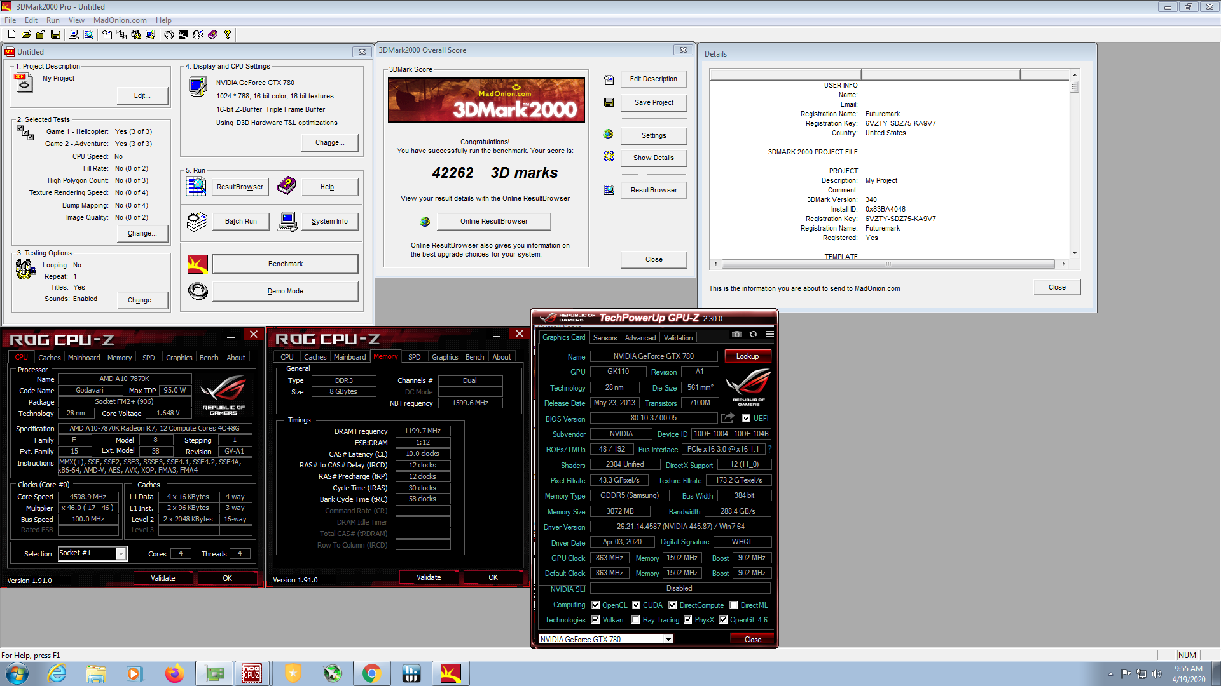Viewport: 1221px width, 686px height.
Task: Click the Demo Mode button
Action: tap(285, 291)
